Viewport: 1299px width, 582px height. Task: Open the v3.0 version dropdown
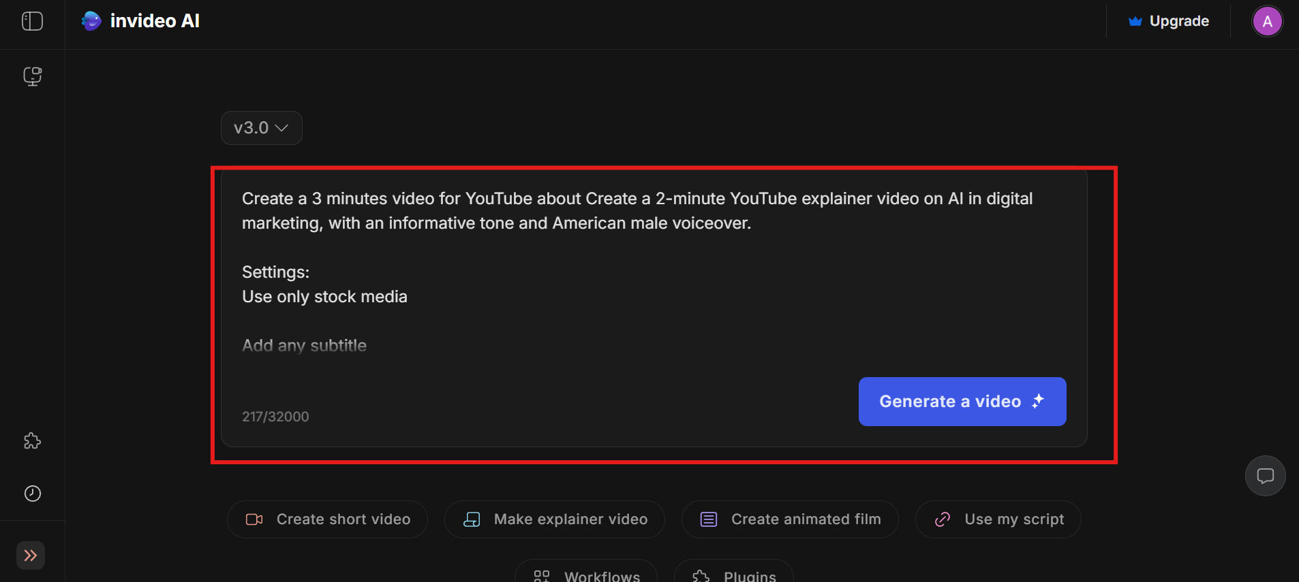click(x=261, y=128)
